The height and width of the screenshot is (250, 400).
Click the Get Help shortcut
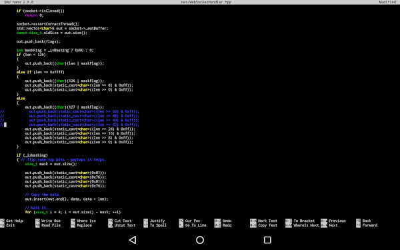click(15, 221)
